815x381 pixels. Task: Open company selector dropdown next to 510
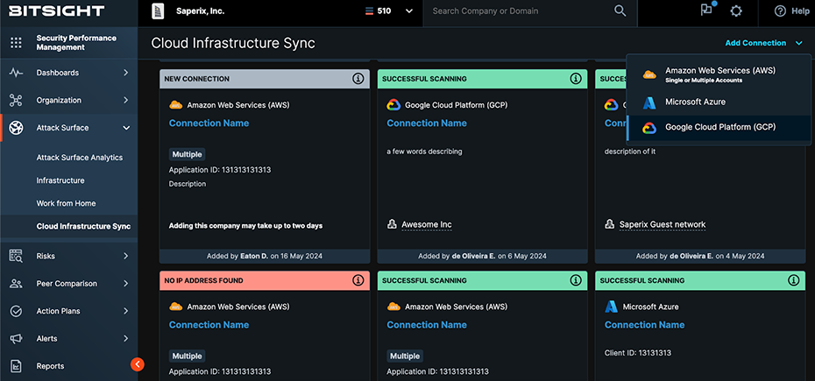(408, 11)
